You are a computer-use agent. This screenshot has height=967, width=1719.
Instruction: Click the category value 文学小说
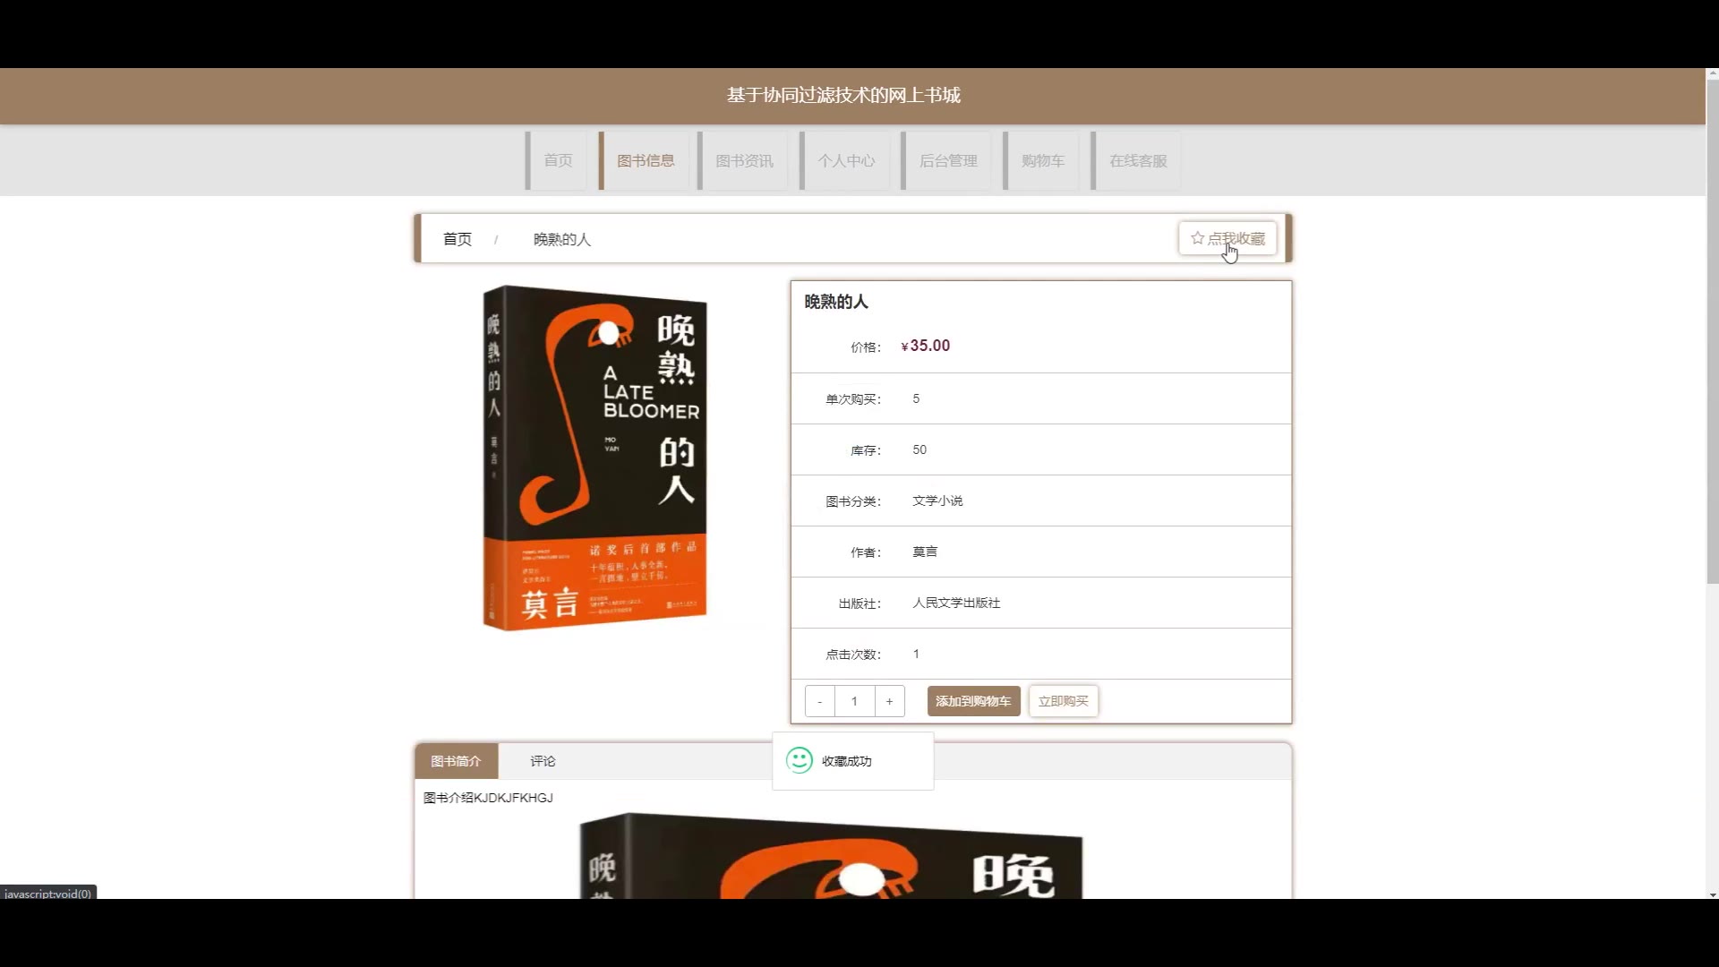click(937, 501)
